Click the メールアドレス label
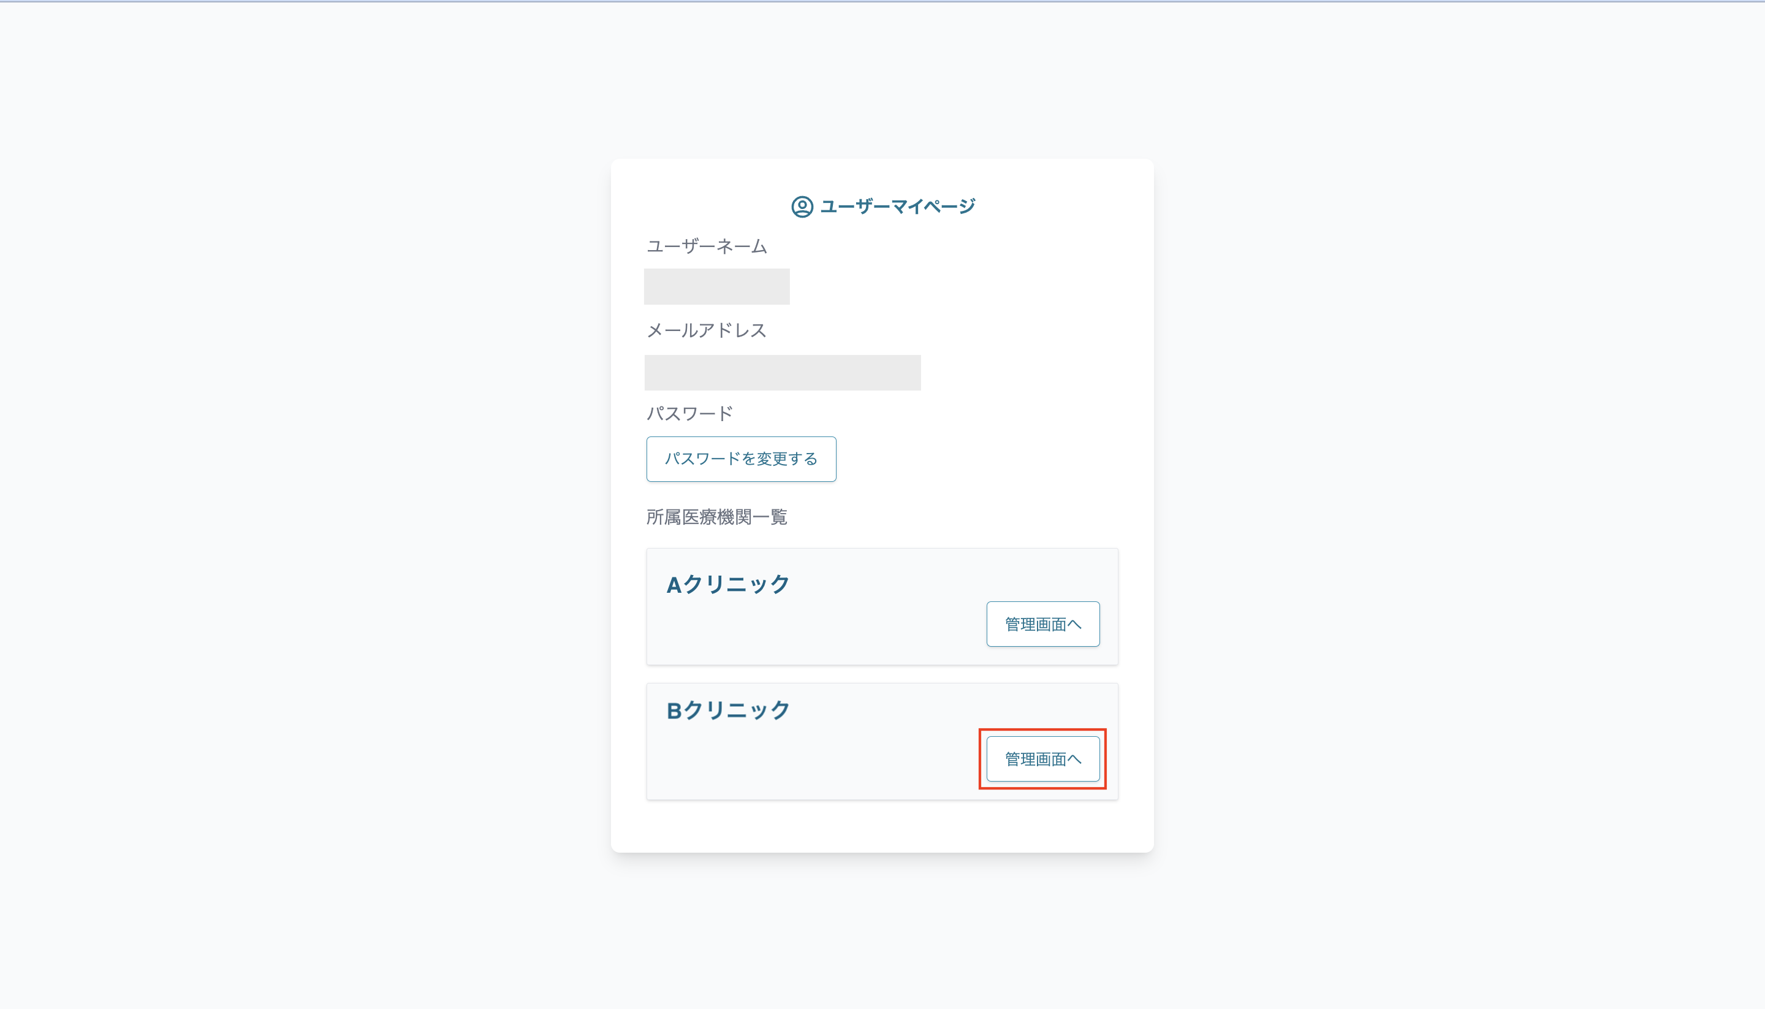The image size is (1765, 1009). point(707,330)
